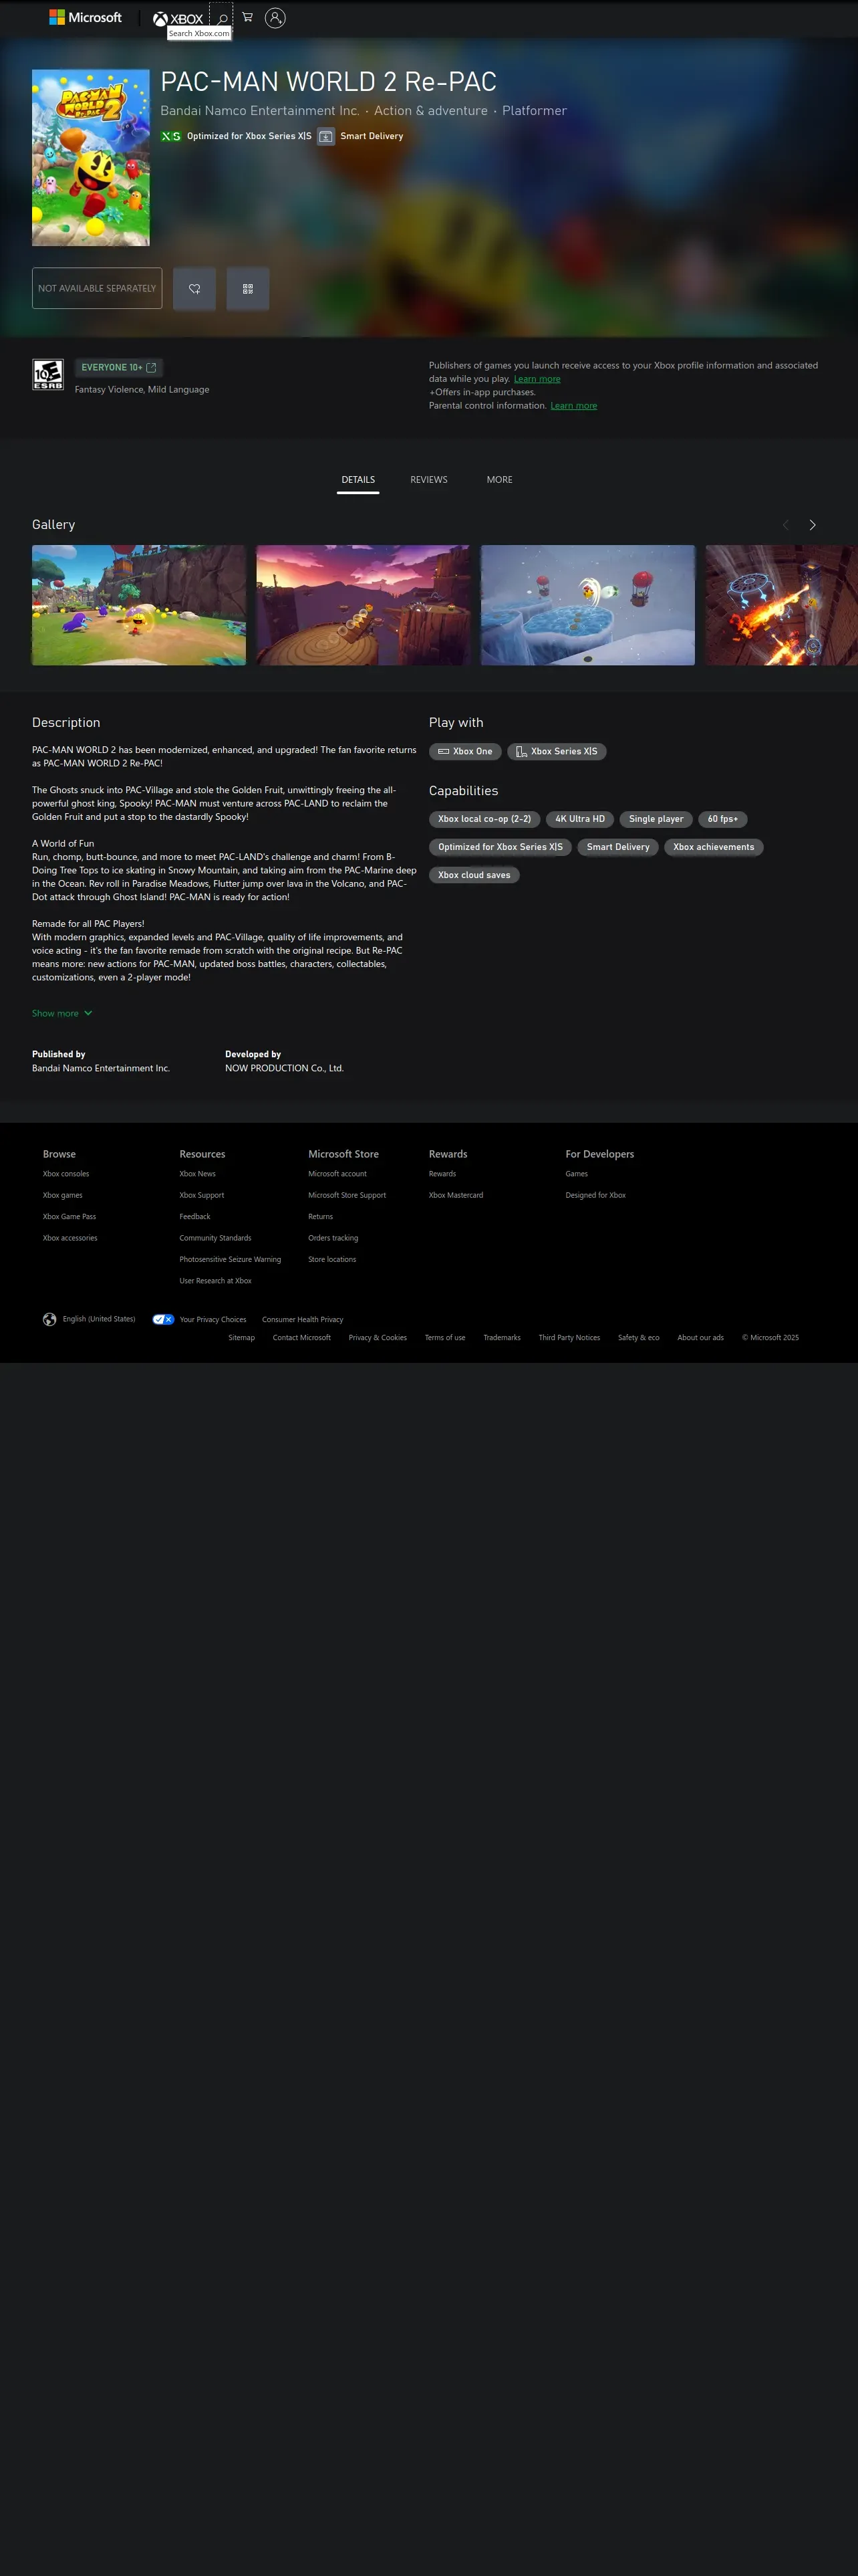Click the Single player chip
Viewport: 858px width, 2576px height.
pos(656,819)
